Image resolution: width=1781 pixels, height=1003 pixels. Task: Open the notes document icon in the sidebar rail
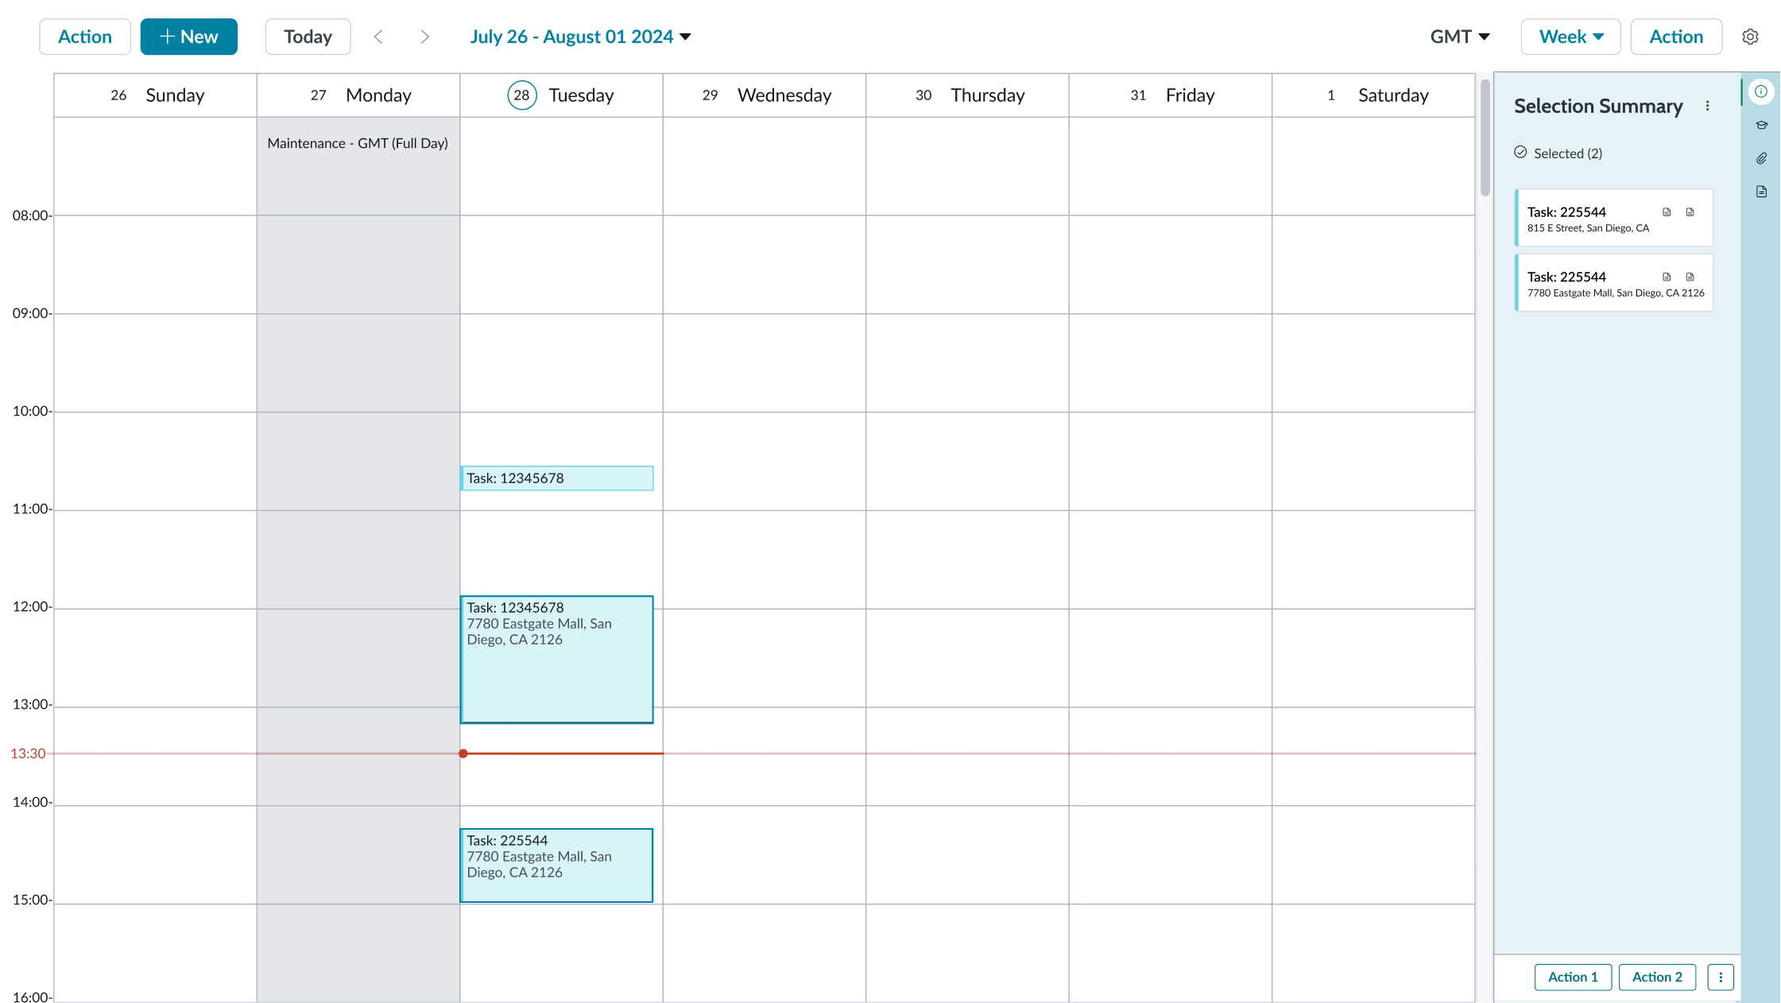pyautogui.click(x=1761, y=192)
